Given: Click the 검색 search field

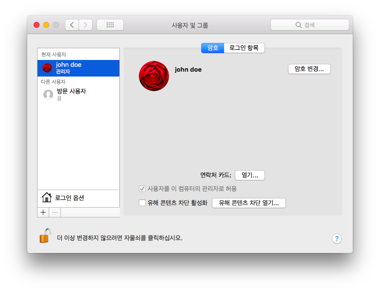Looking at the screenshot, I should click(x=310, y=25).
